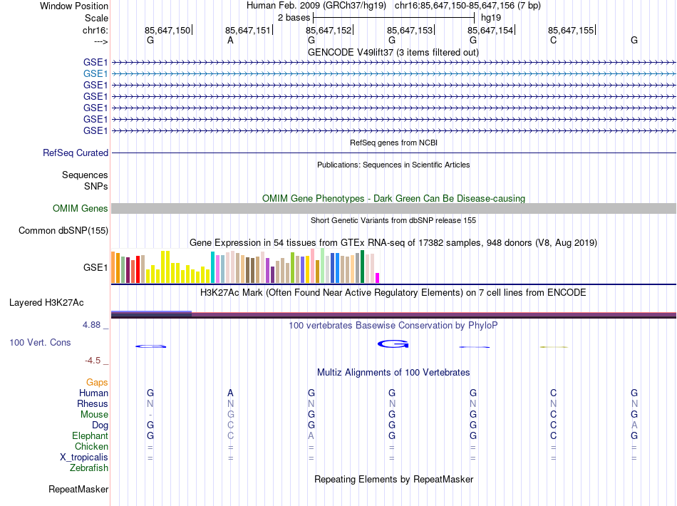Open the RepeatMasker track label

point(78,489)
